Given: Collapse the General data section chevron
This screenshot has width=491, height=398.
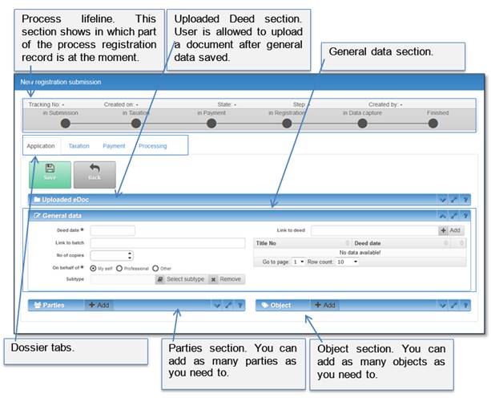Looking at the screenshot, I should pyautogui.click(x=441, y=215).
